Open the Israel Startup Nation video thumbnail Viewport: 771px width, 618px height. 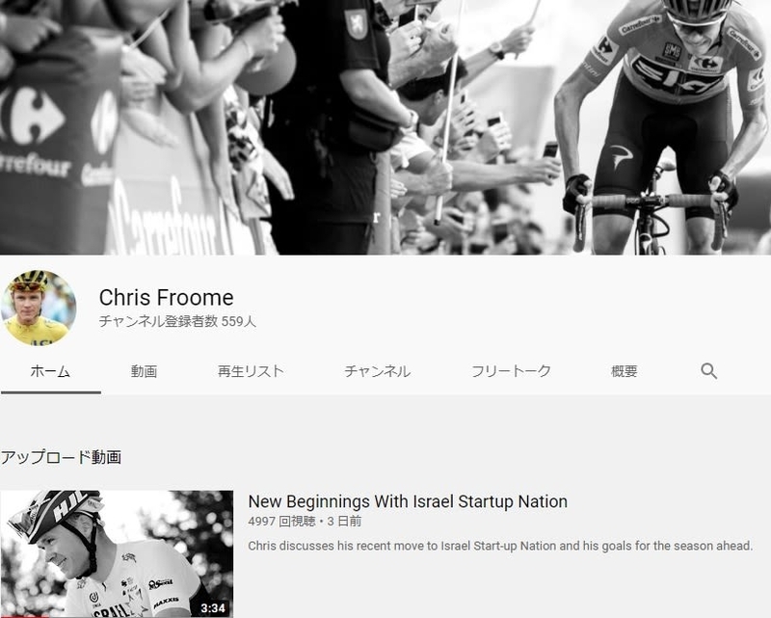(x=117, y=554)
